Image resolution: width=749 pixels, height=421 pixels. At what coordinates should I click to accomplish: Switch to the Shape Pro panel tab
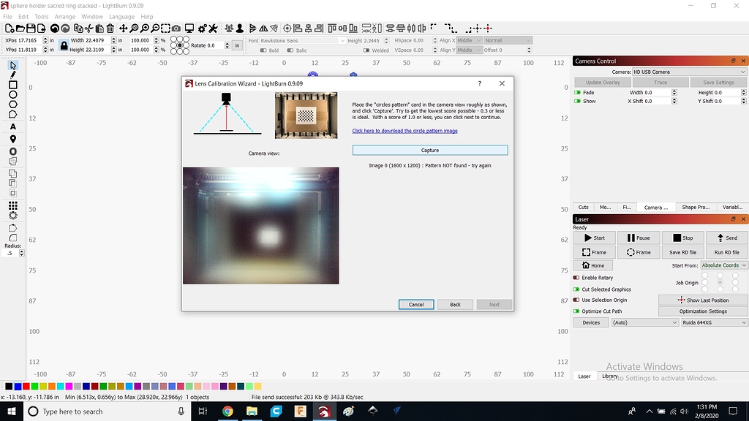(x=695, y=207)
